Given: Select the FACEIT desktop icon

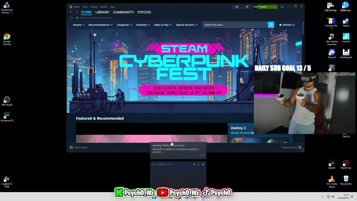Looking at the screenshot, I should [x=332, y=165].
